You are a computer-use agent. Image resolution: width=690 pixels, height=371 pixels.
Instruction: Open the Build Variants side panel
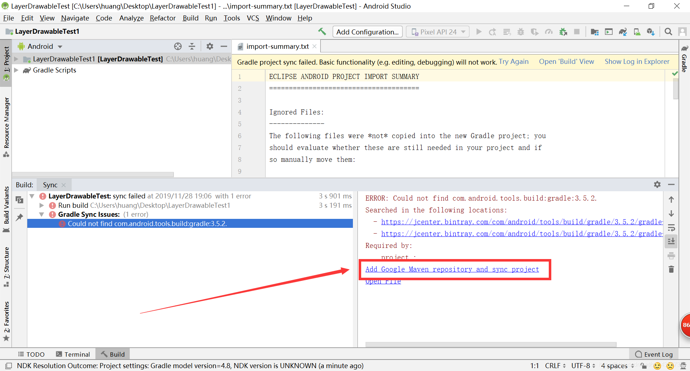tap(6, 210)
